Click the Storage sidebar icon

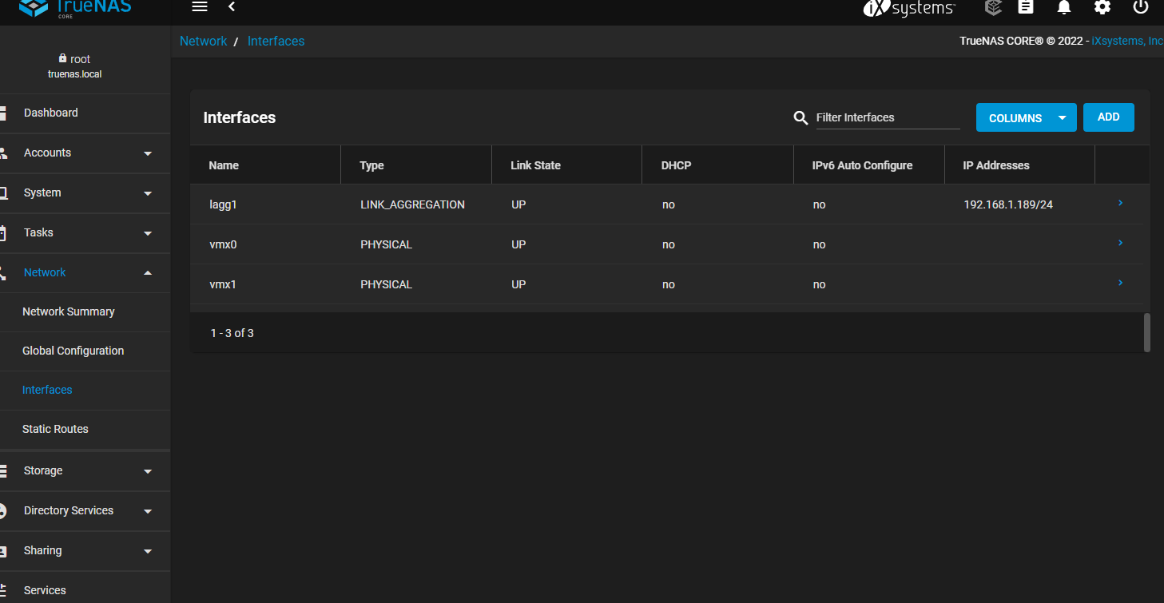[3, 470]
